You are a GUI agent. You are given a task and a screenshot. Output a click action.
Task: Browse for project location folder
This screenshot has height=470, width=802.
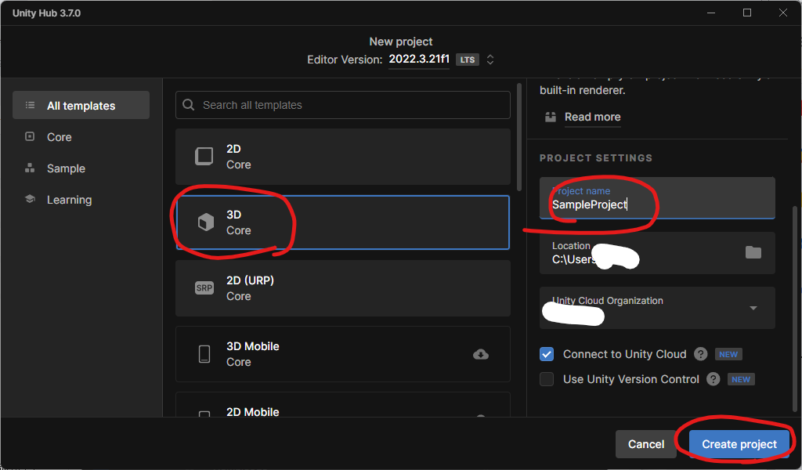coord(753,252)
